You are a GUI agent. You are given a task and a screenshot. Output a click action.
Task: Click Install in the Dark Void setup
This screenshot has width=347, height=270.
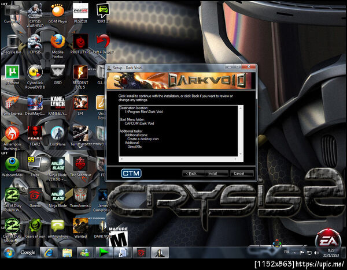point(216,173)
